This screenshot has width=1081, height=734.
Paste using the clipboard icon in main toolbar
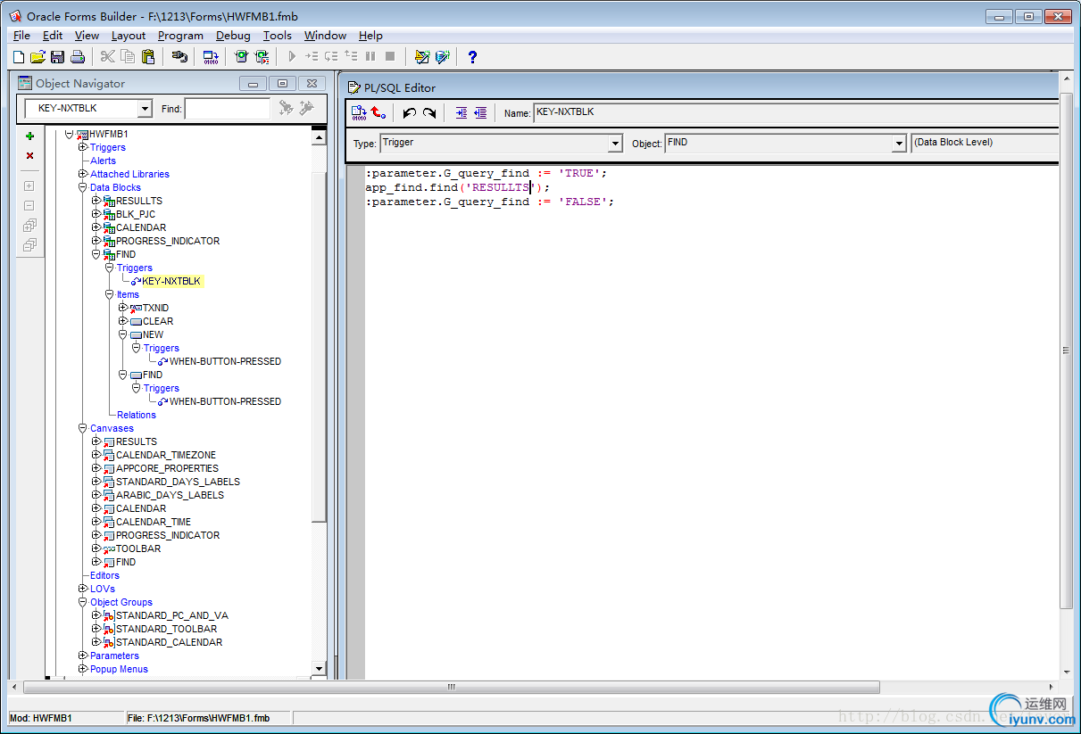click(148, 57)
